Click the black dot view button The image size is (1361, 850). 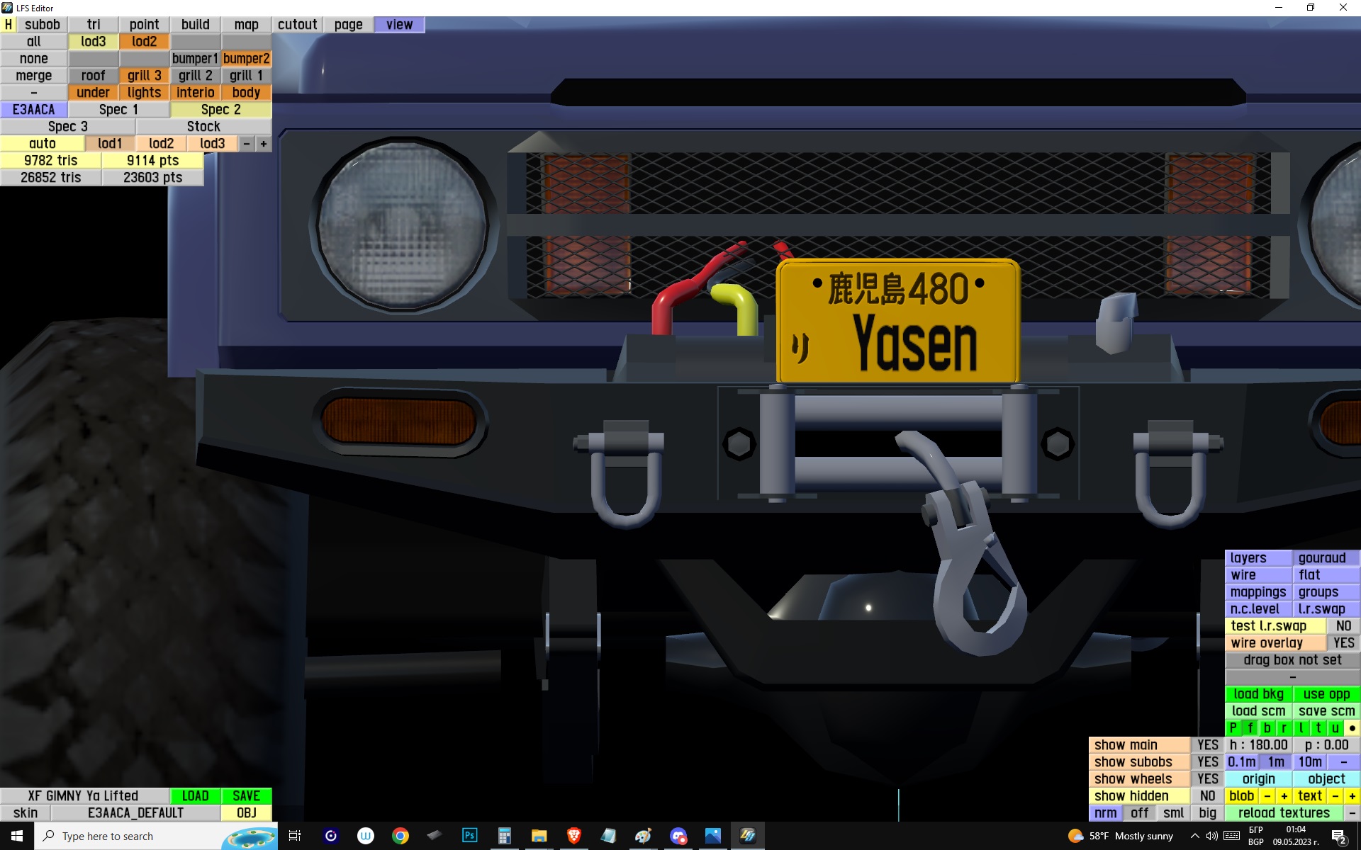(1352, 728)
